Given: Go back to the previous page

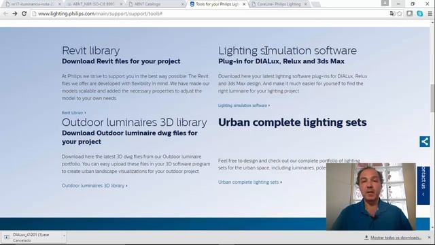Looking at the screenshot, I should tap(5, 14).
